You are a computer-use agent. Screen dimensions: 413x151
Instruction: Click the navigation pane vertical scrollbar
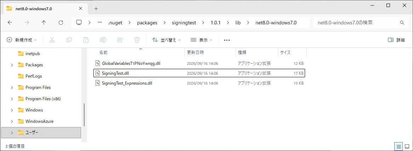click(84, 115)
